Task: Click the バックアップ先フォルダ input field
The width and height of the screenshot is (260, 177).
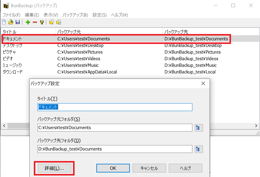Action: 115,149
